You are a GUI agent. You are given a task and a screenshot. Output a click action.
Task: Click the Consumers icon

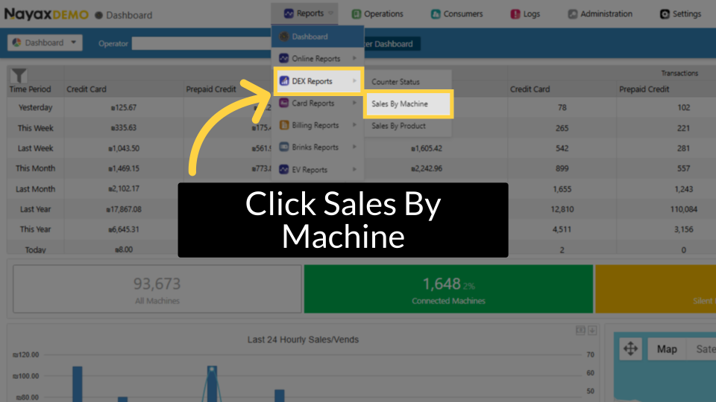coord(436,14)
